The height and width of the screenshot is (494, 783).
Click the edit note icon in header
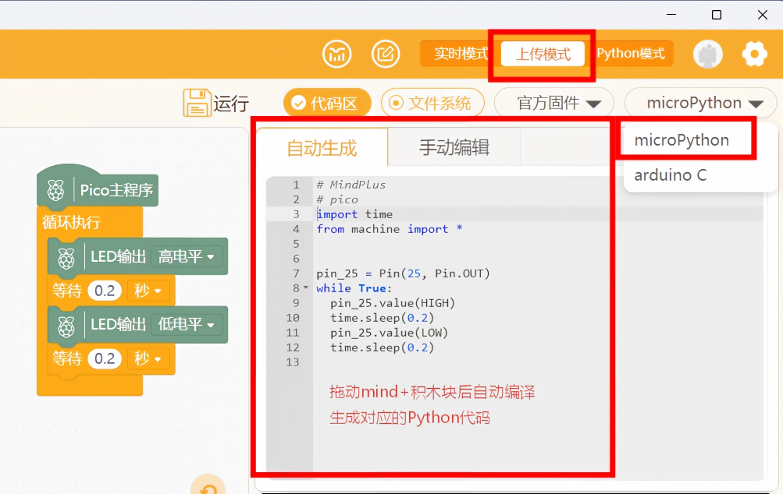pos(386,54)
